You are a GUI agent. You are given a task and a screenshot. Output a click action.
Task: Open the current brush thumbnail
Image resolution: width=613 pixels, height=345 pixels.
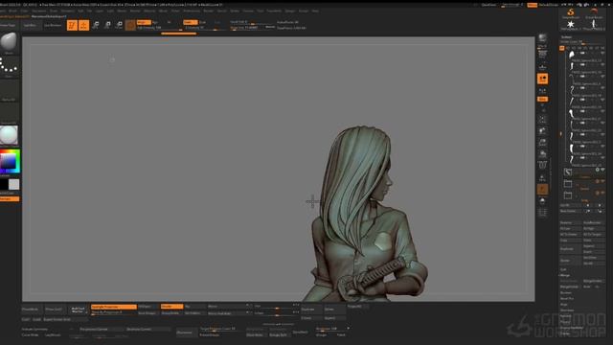[9, 42]
